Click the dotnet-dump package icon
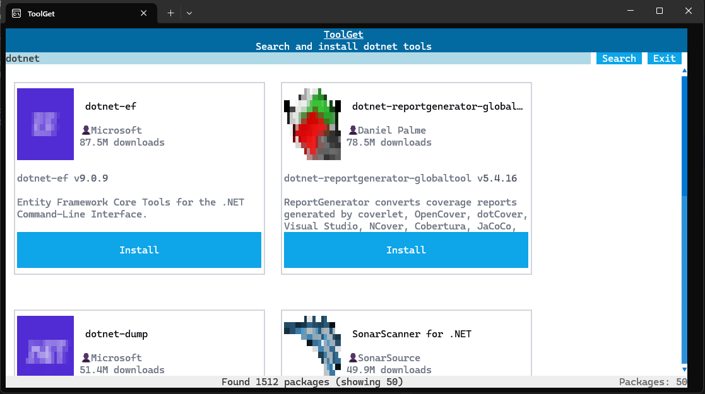The width and height of the screenshot is (705, 394). pos(45,345)
